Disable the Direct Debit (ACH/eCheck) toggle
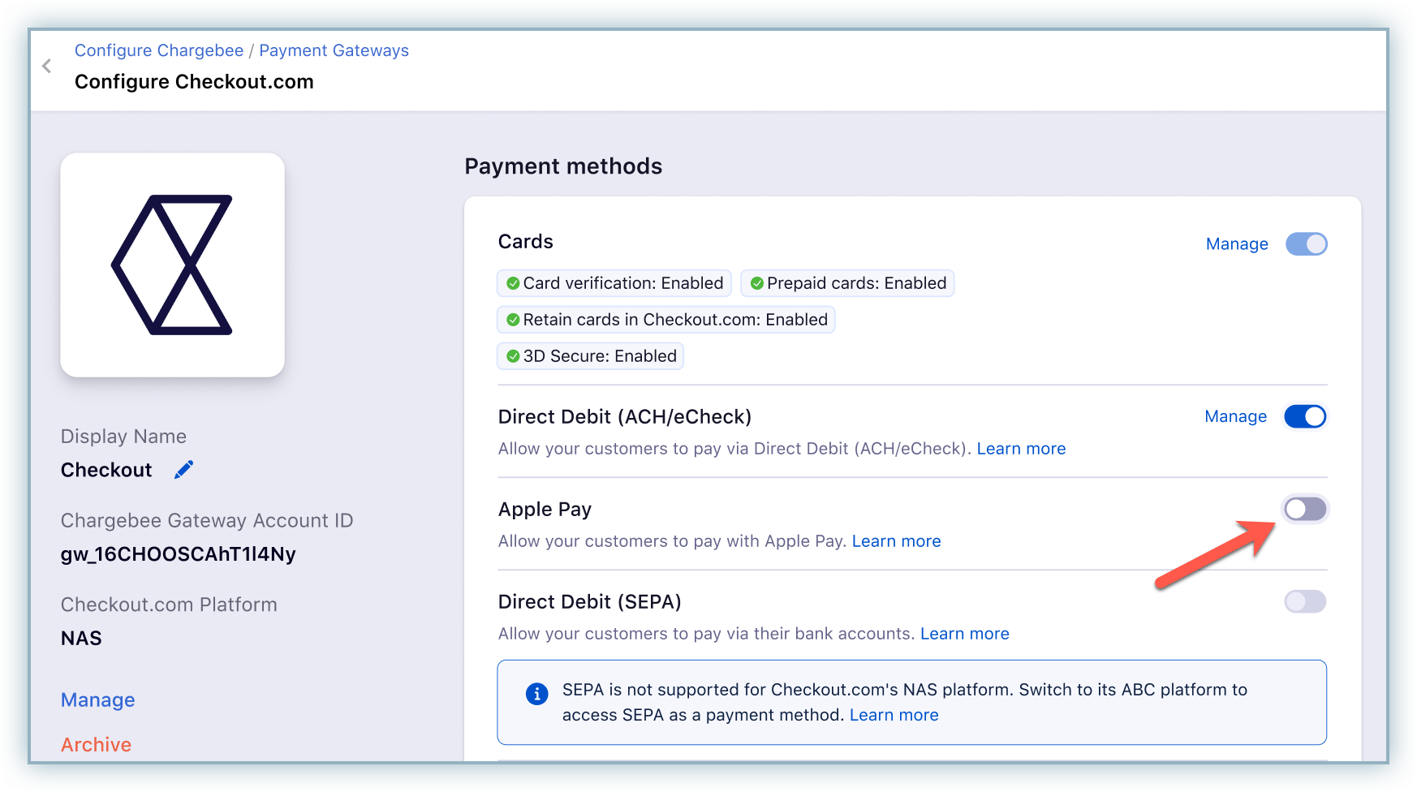Viewport: 1417px width, 792px height. 1305,416
